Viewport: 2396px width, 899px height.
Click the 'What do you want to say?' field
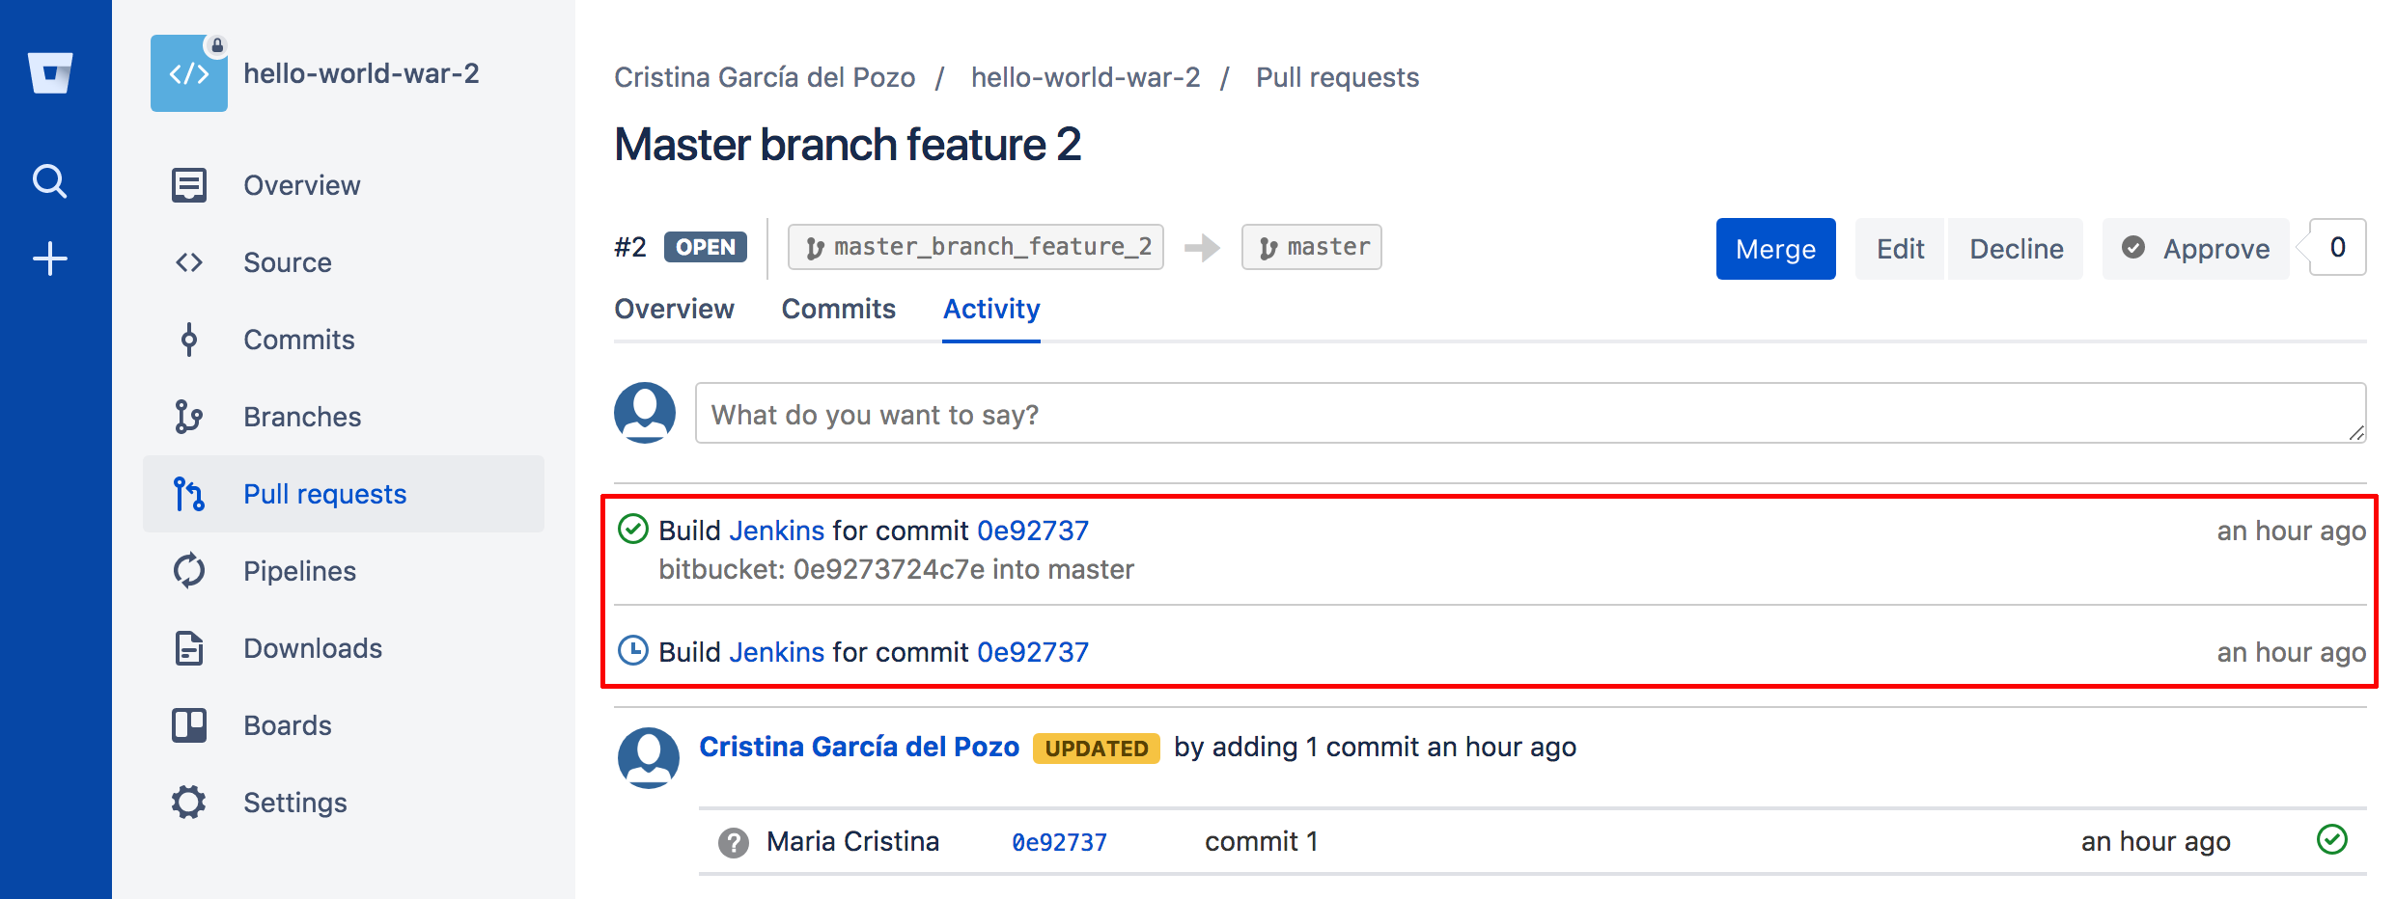(x=1530, y=413)
